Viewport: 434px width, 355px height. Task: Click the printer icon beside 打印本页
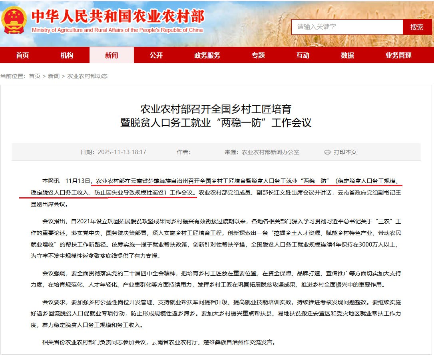click(x=327, y=152)
